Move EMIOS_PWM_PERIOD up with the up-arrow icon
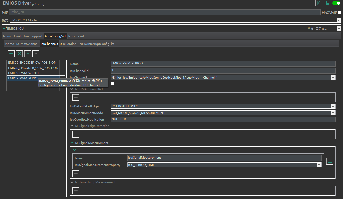The width and height of the screenshot is (343, 199). click(27, 54)
